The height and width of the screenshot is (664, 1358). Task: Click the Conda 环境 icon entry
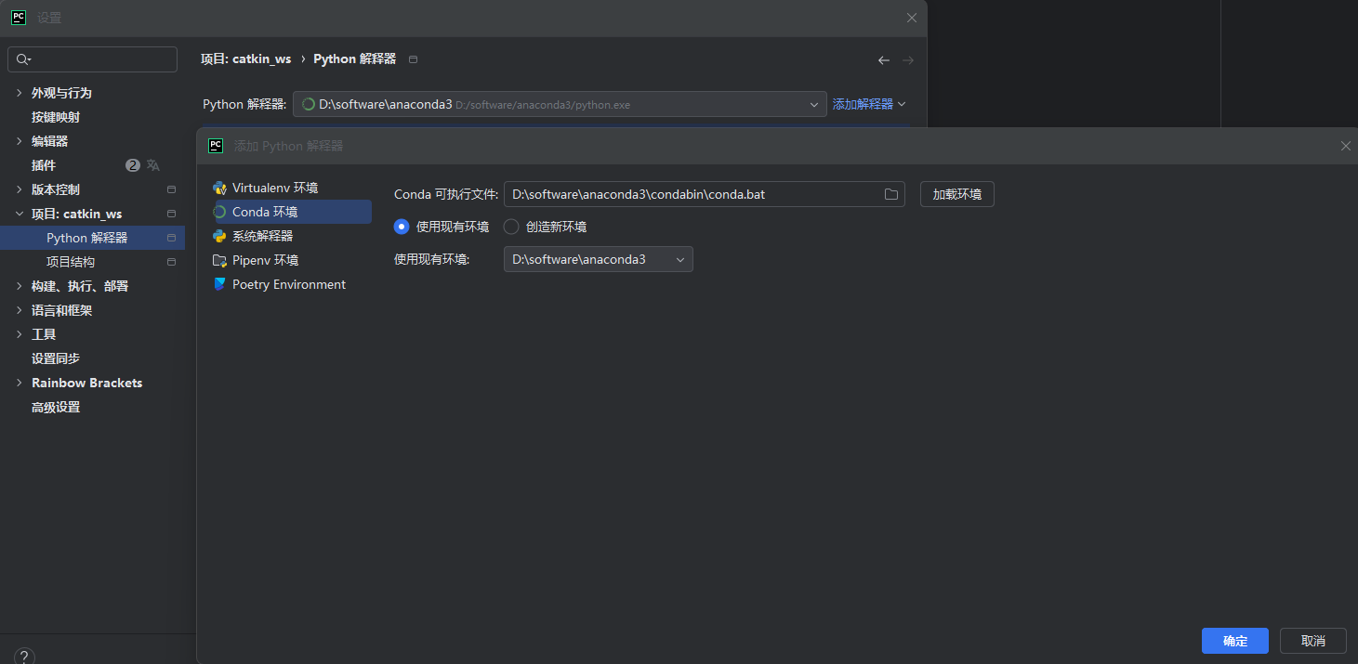219,212
